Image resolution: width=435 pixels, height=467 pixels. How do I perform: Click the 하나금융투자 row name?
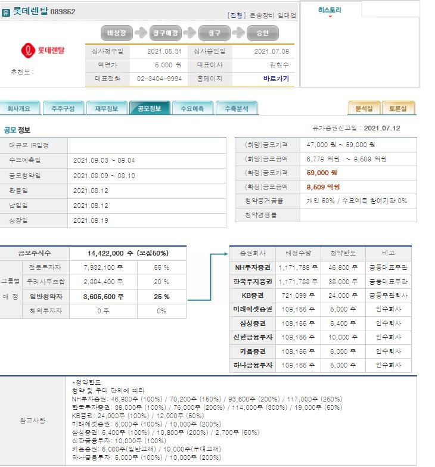pos(253,365)
